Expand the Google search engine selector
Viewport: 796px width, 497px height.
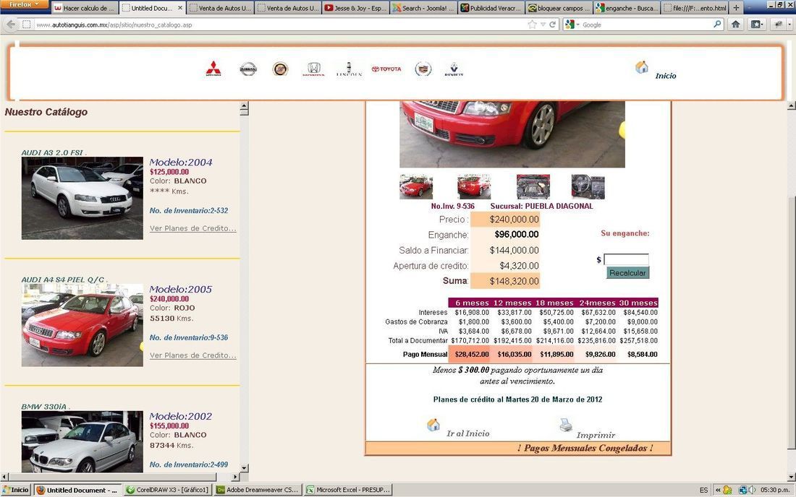572,25
